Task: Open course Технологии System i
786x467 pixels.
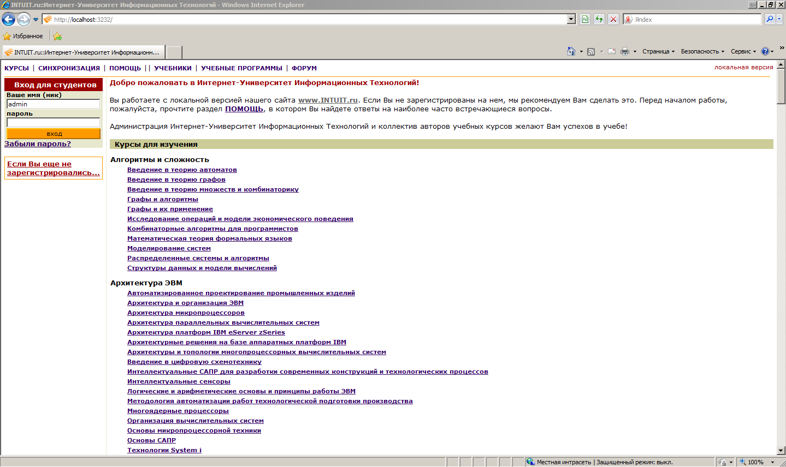Action: click(x=164, y=450)
